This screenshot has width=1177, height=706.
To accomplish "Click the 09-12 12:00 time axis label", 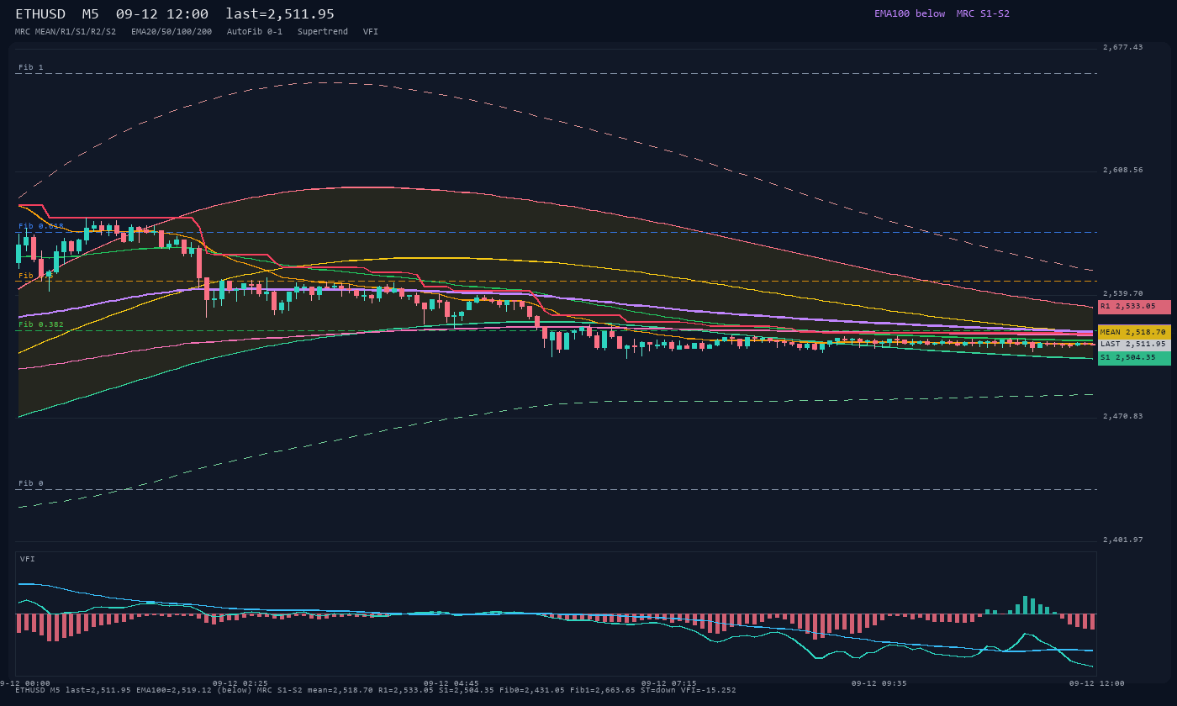I will [1096, 683].
